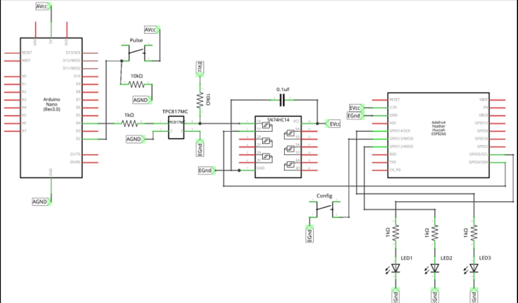Screen dimensions: 518x303
Task: Select the EVcc label at Feather 3.3V pin
Action: pos(357,108)
